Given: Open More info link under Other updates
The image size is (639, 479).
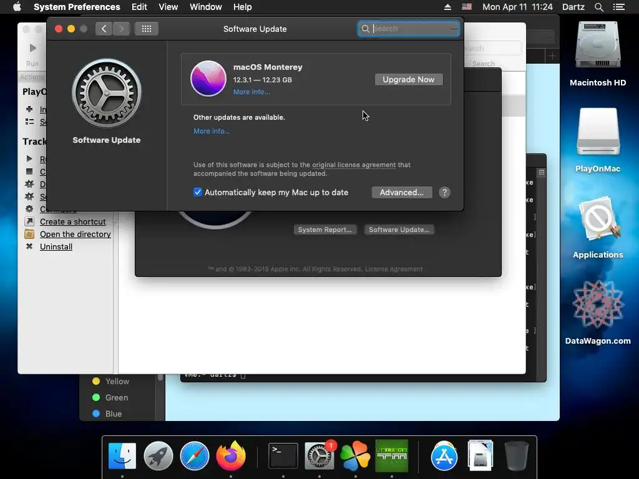Looking at the screenshot, I should (x=211, y=131).
